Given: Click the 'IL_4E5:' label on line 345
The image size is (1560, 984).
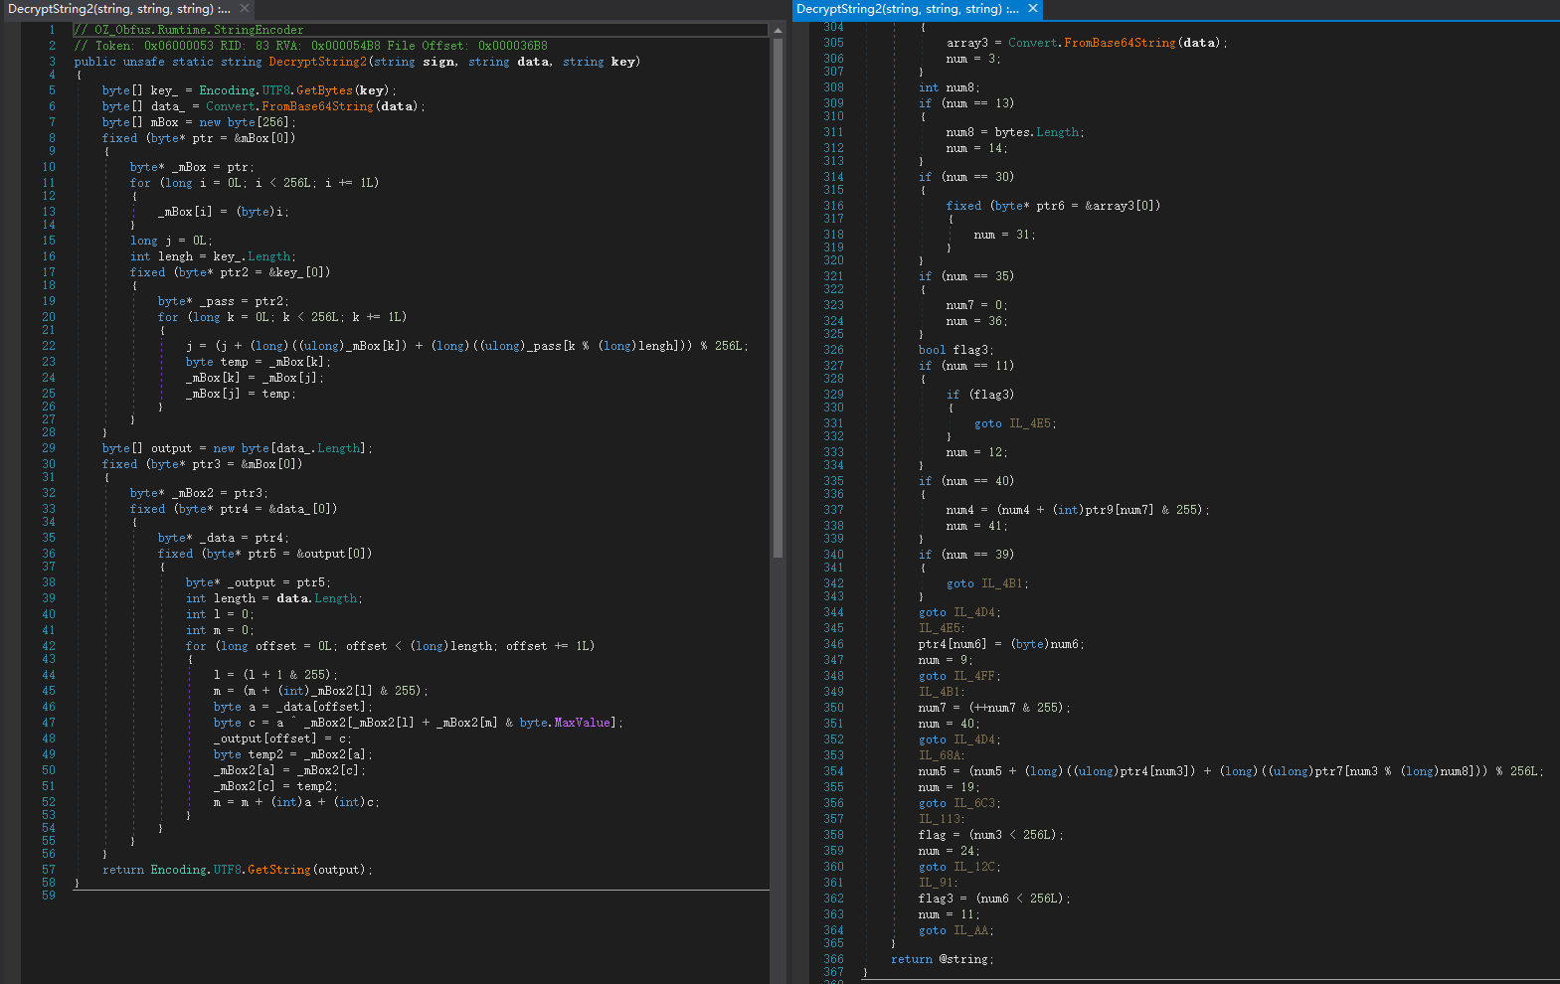Looking at the screenshot, I should coord(941,628).
